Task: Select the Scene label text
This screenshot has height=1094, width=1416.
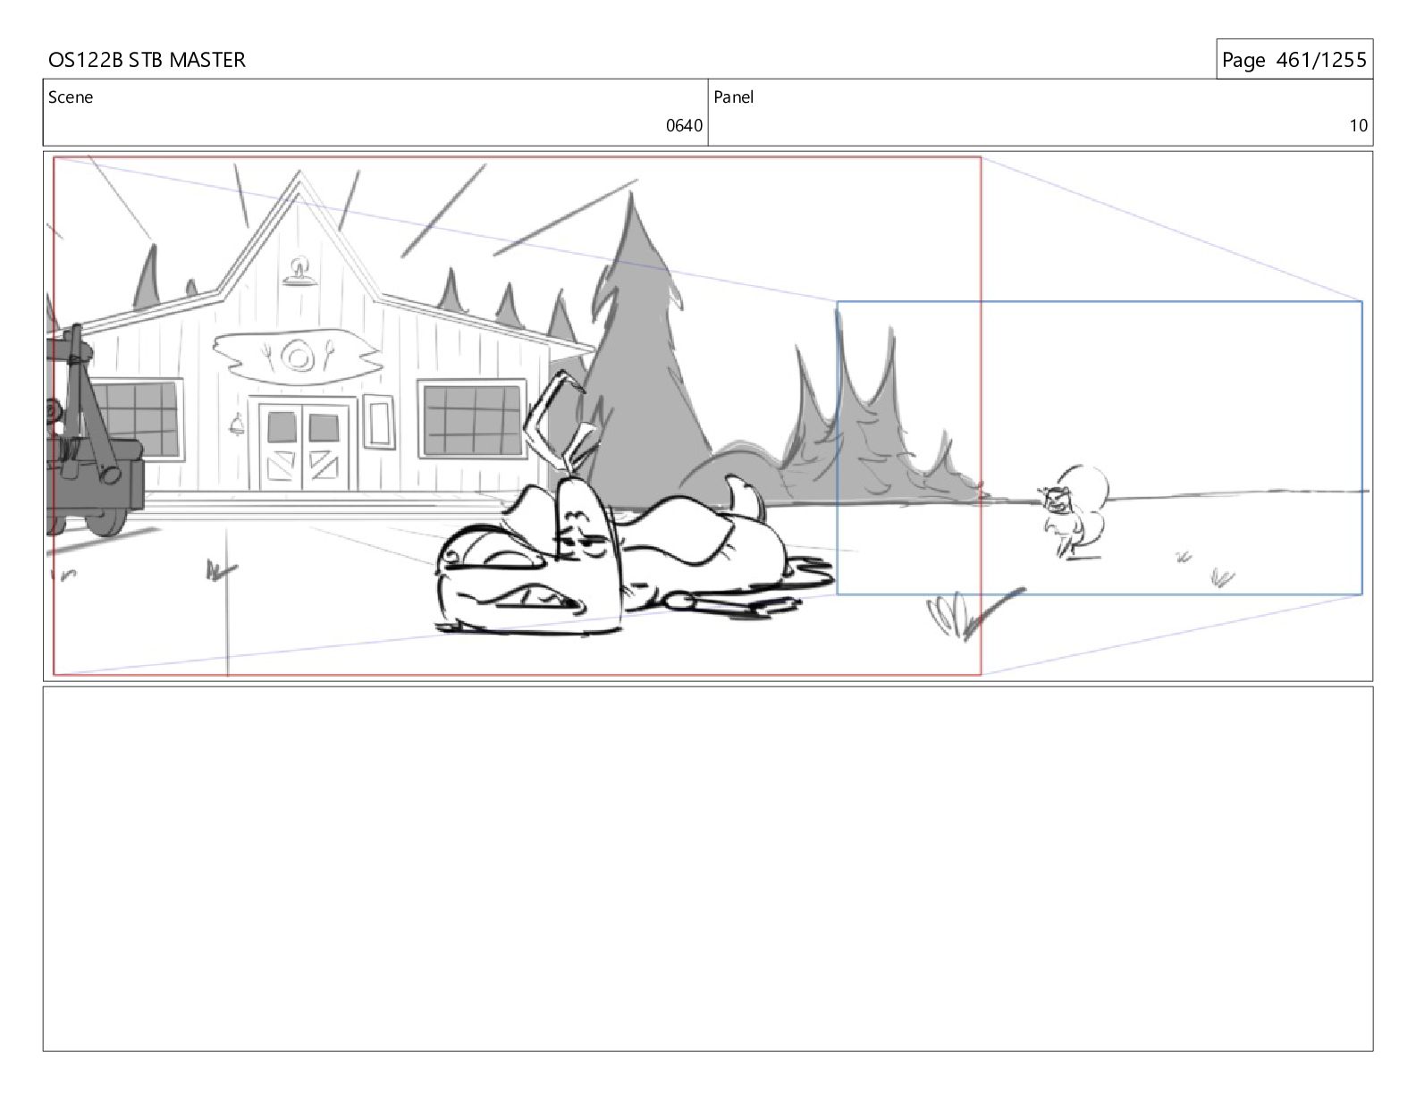Action: (71, 97)
